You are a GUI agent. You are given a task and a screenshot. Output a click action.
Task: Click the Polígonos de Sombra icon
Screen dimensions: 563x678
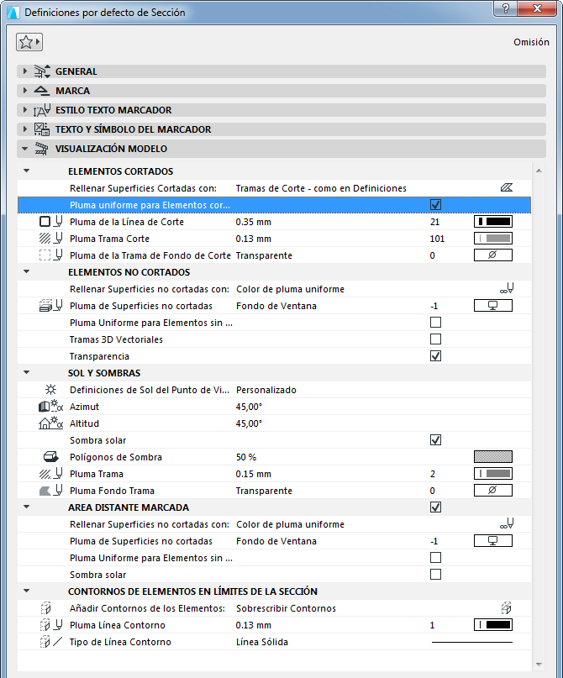coord(50,456)
